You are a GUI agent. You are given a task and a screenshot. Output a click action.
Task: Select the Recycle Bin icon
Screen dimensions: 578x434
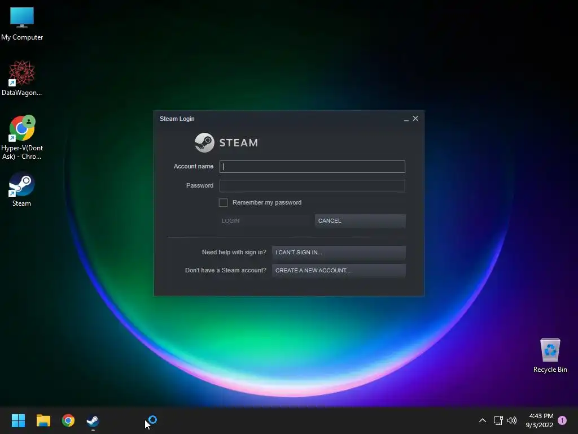[550, 355]
